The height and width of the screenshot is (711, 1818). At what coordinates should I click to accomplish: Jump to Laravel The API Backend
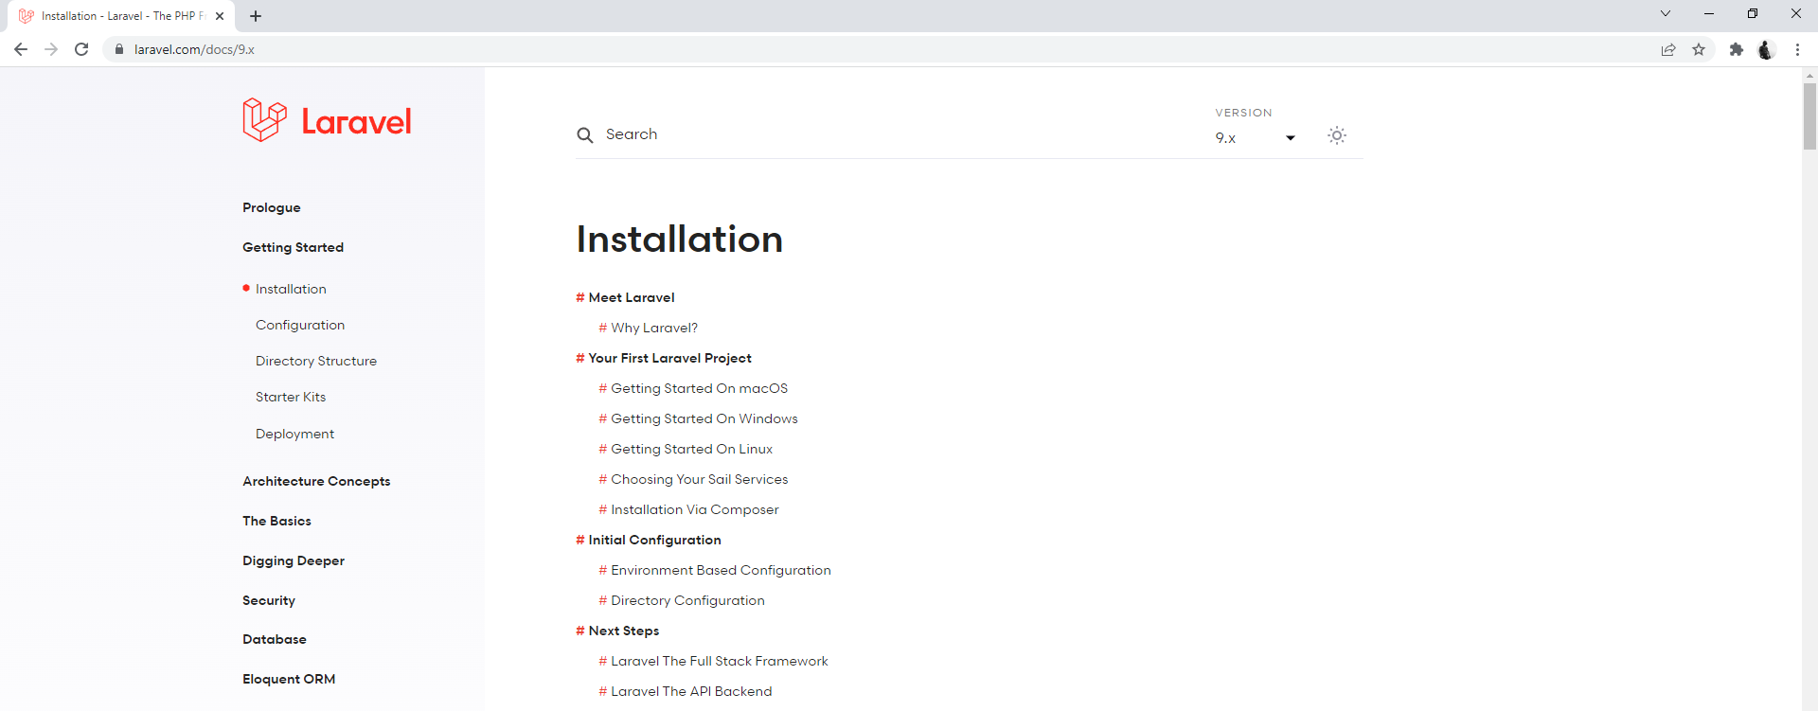coord(691,691)
